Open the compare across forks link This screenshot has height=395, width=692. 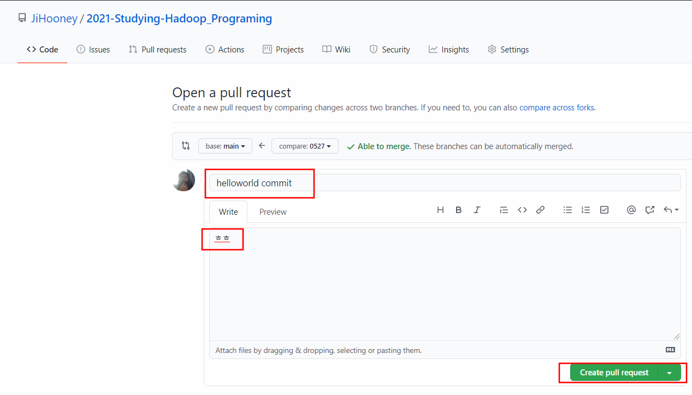coord(557,108)
